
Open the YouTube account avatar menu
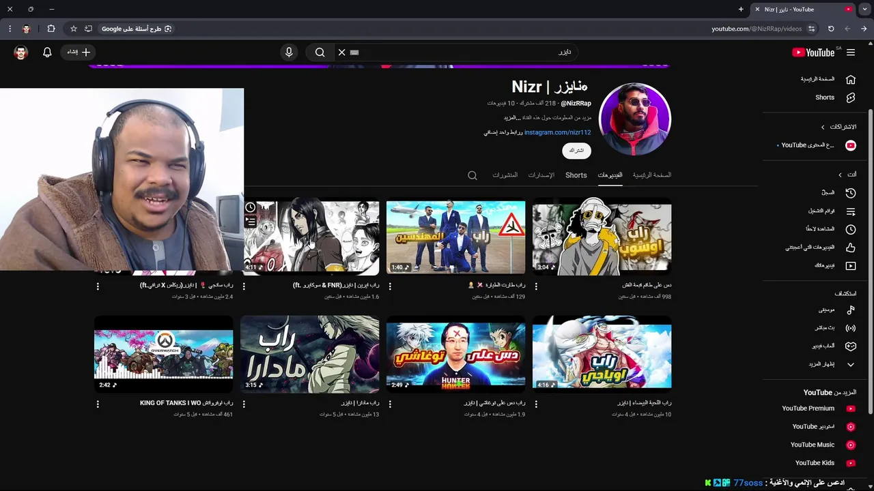point(21,53)
